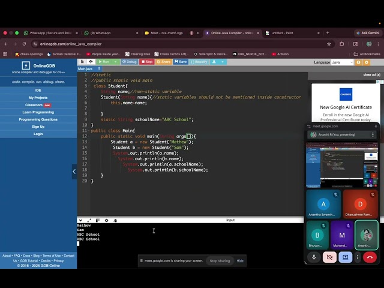The width and height of the screenshot is (384, 288).
Task: Maximize the console panel
Action: coord(89,220)
